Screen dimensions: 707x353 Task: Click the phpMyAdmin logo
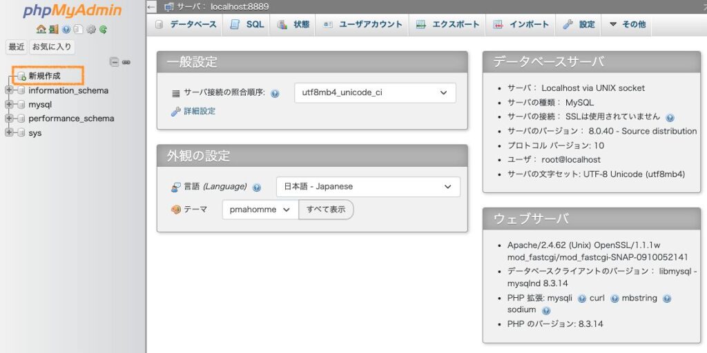[x=72, y=10]
